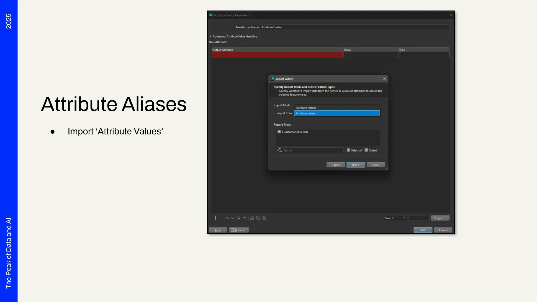Move attribute row down one position

pyautogui.click(x=233, y=218)
